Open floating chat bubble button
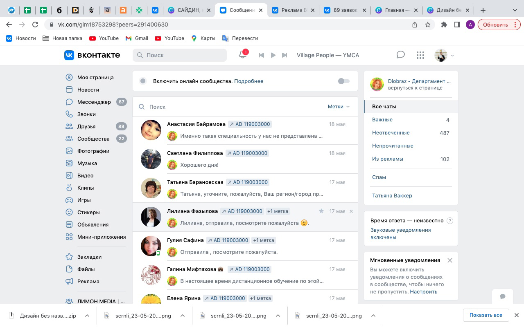The height and width of the screenshot is (327, 524). point(503,296)
